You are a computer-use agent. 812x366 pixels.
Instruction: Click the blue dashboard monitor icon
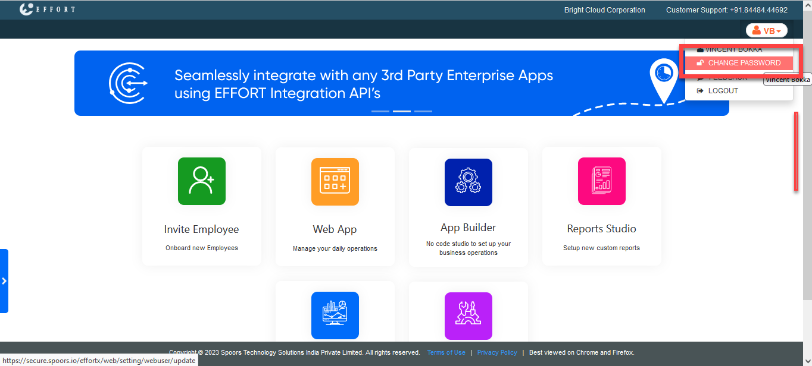click(x=335, y=315)
